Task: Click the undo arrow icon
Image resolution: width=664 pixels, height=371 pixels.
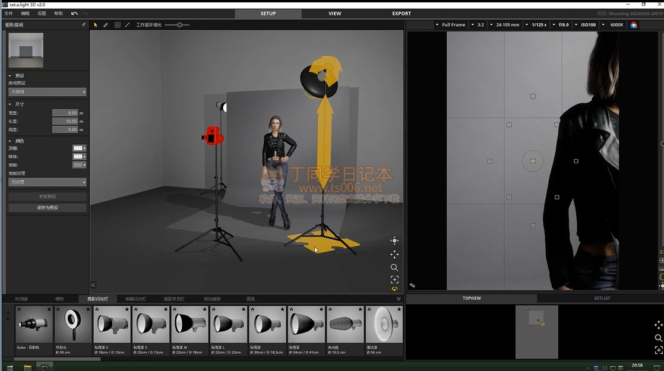Action: click(74, 13)
